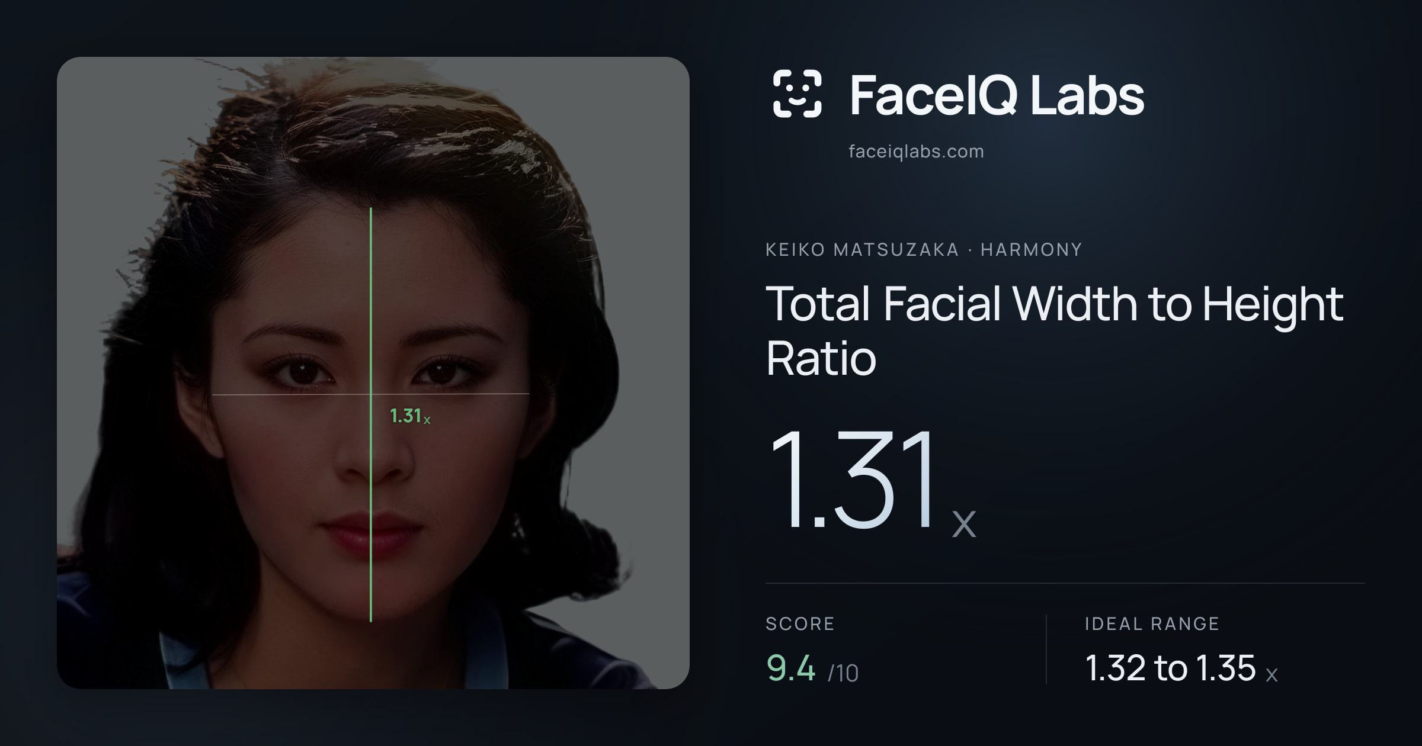Click the Total Facial Width to Height Ratio heading
The width and height of the screenshot is (1422, 746).
(1055, 330)
